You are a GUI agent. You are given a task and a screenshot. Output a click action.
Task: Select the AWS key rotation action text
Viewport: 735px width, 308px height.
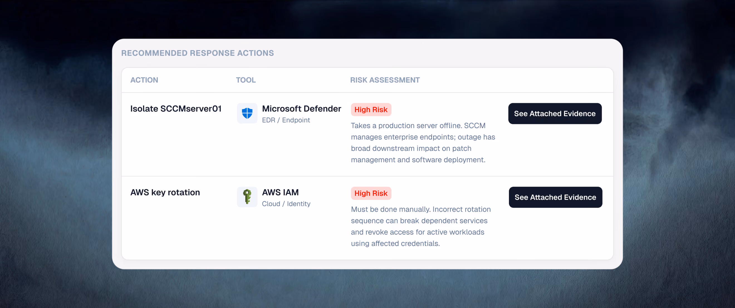[165, 192]
